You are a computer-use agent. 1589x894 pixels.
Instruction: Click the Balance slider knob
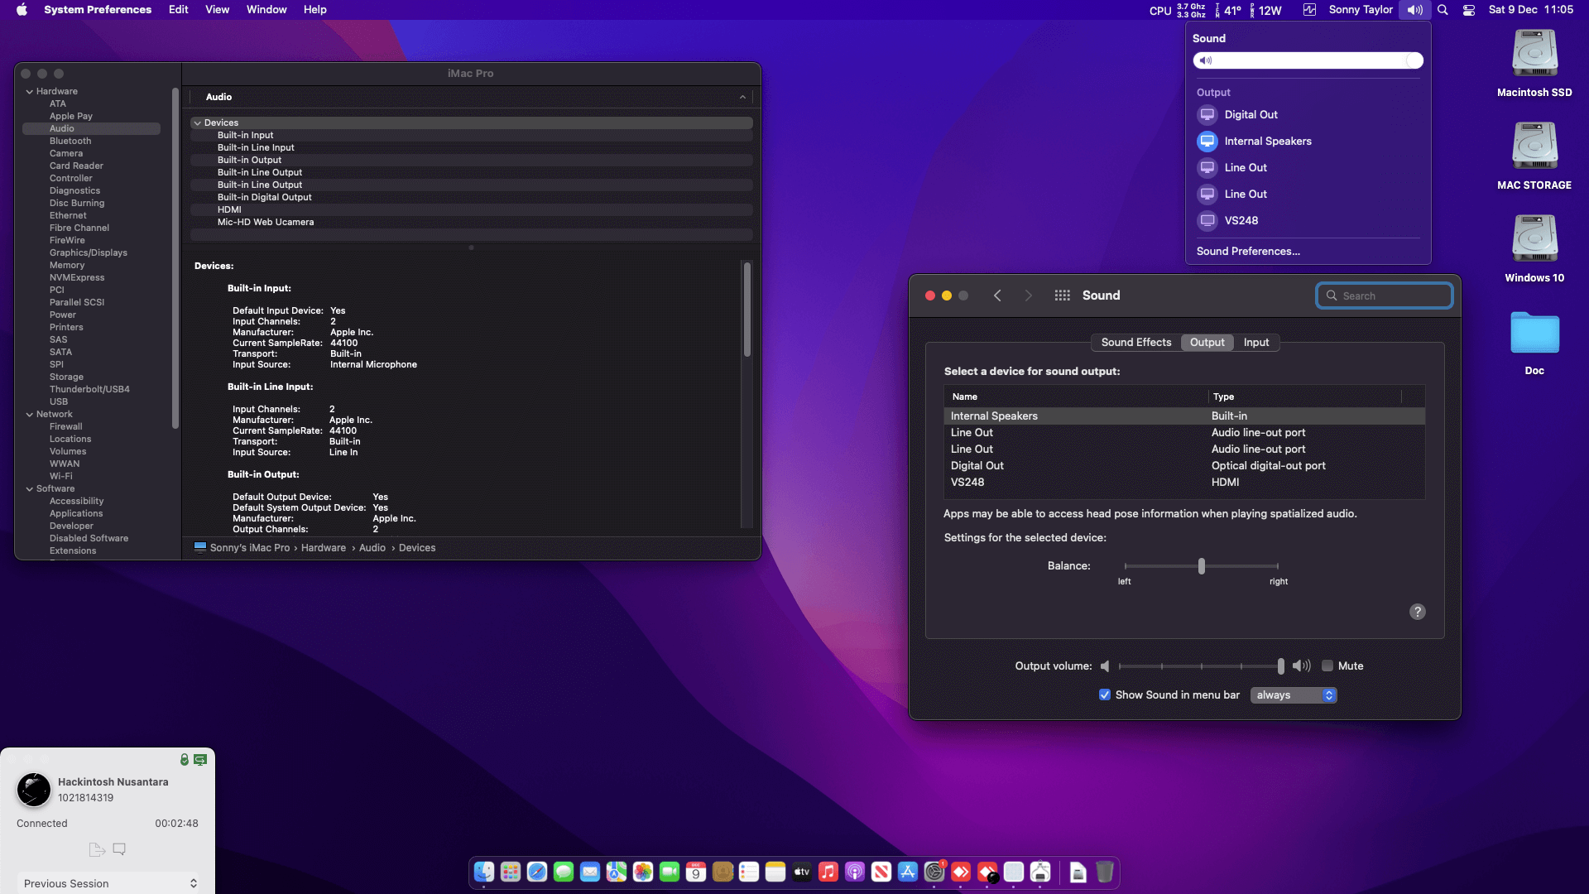click(1202, 566)
